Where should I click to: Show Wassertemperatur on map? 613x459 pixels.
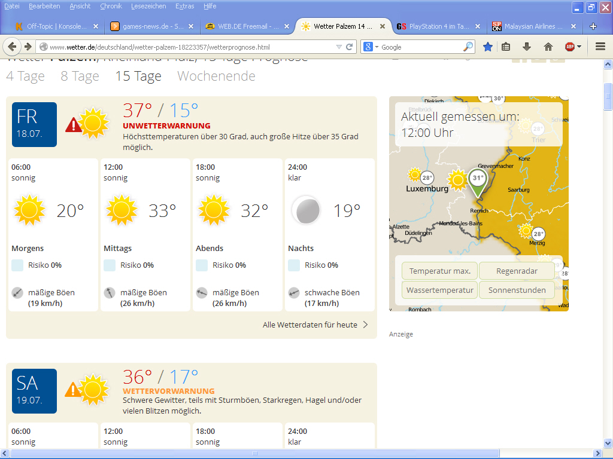440,290
